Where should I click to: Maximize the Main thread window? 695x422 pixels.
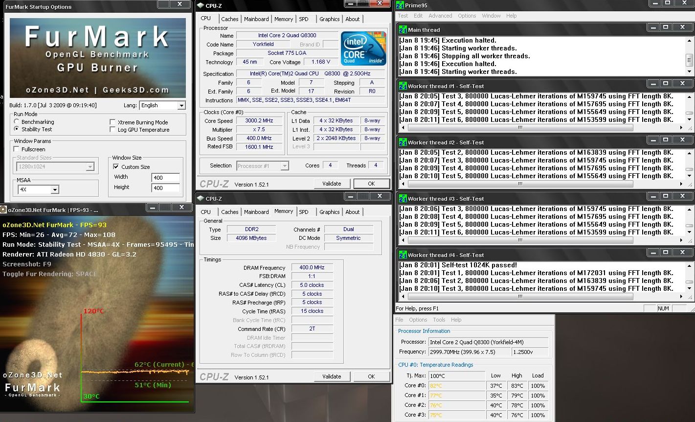[x=665, y=27]
